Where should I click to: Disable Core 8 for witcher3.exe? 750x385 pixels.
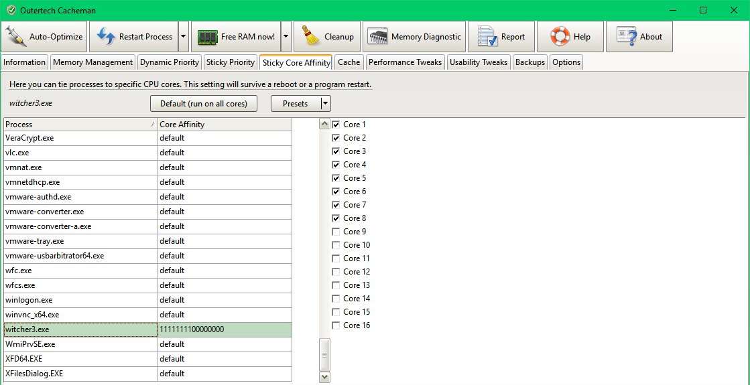[x=336, y=218]
